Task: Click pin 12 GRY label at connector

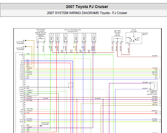Action: pos(28,76)
